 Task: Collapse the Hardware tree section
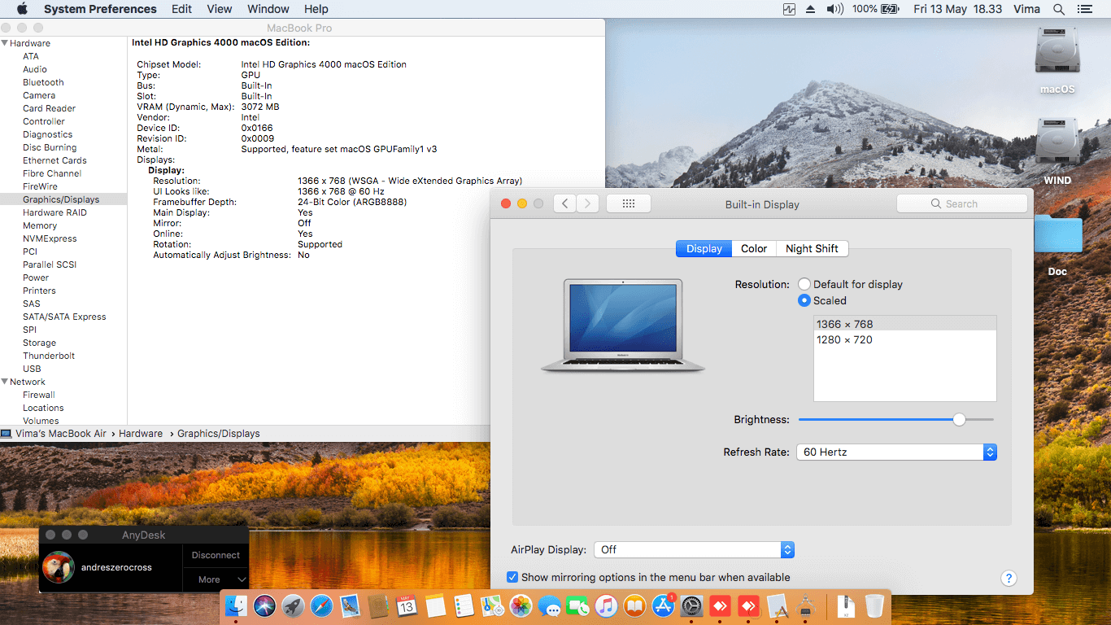tap(5, 43)
